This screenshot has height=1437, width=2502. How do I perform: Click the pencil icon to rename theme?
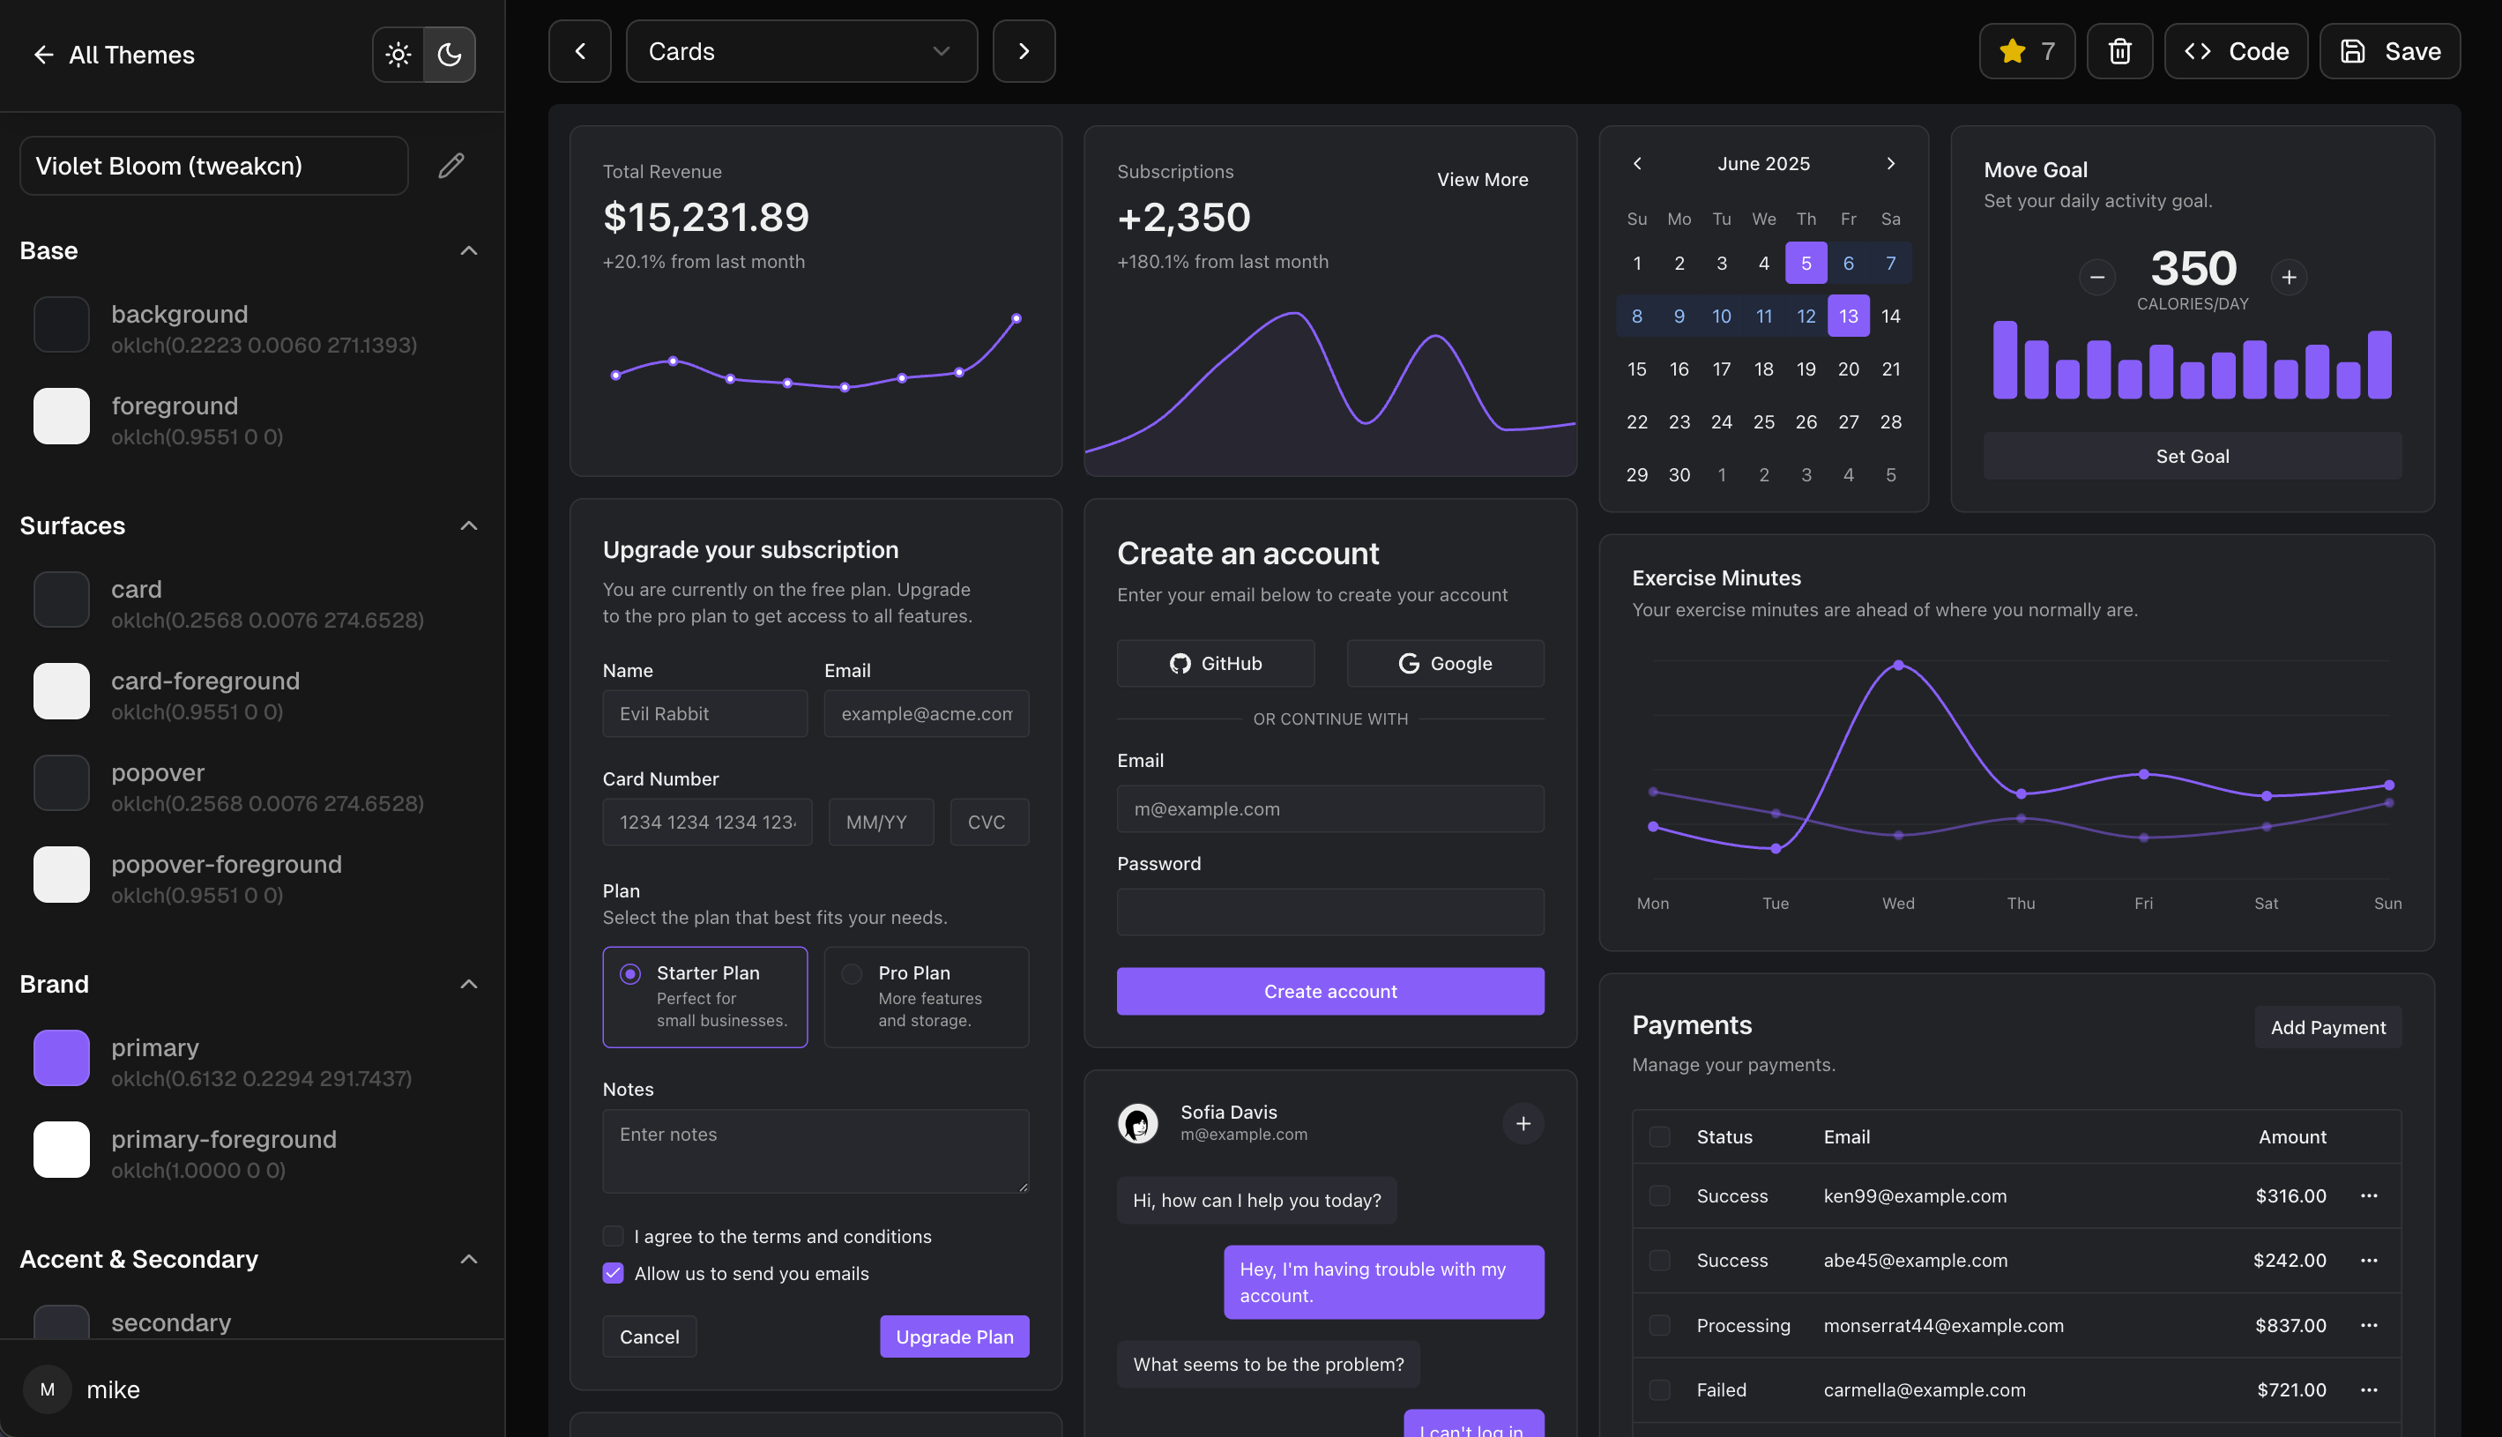pos(451,165)
